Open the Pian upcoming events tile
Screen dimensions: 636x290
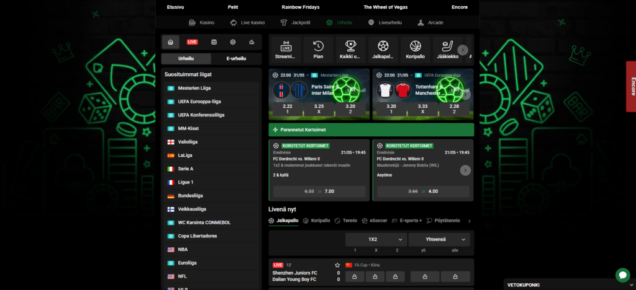pos(319,50)
